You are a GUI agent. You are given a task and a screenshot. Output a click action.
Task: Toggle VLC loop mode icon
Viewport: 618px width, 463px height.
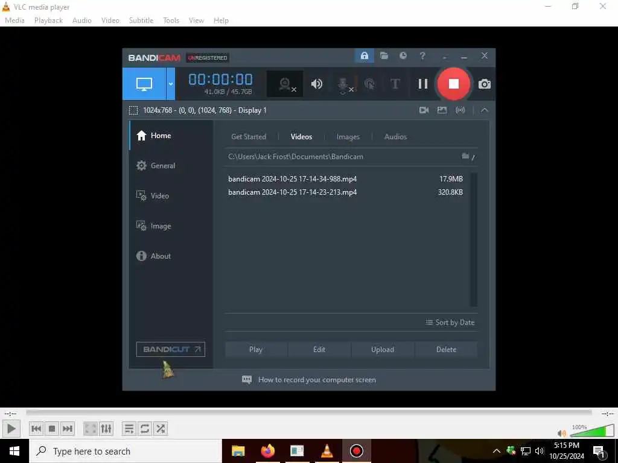tap(145, 429)
